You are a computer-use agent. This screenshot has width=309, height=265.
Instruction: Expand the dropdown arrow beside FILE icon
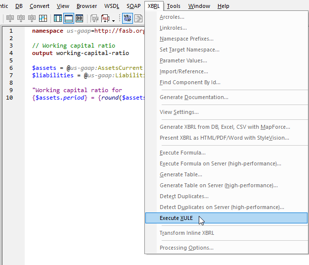(113, 20)
